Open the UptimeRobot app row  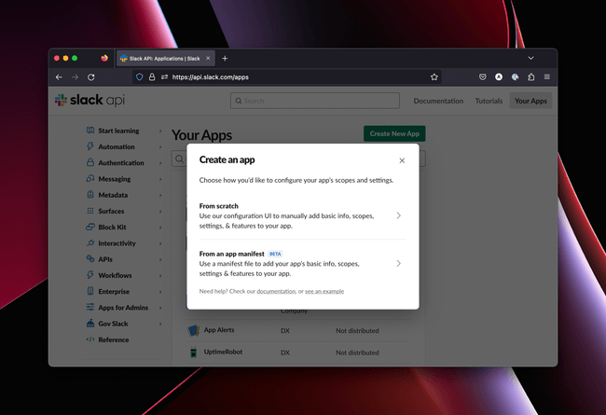(298, 353)
